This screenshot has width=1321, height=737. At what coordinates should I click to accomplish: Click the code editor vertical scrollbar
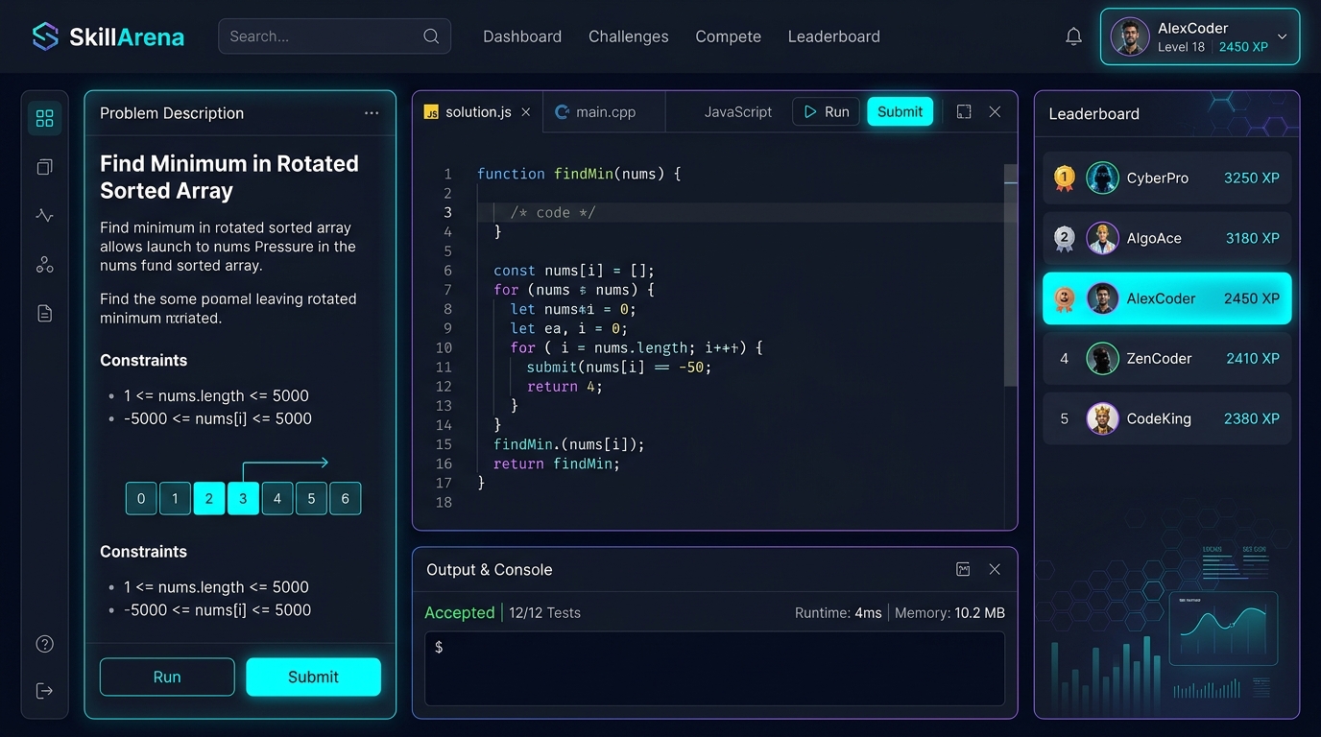[1010, 274]
